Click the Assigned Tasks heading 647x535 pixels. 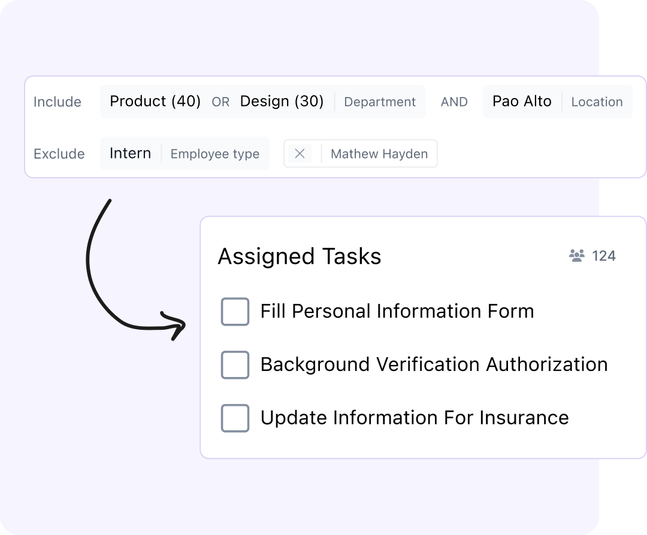300,256
